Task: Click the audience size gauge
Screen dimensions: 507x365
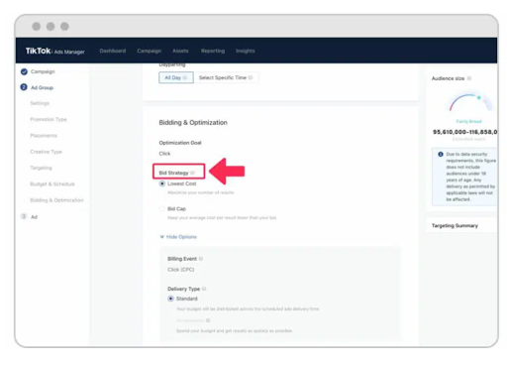Action: click(470, 102)
